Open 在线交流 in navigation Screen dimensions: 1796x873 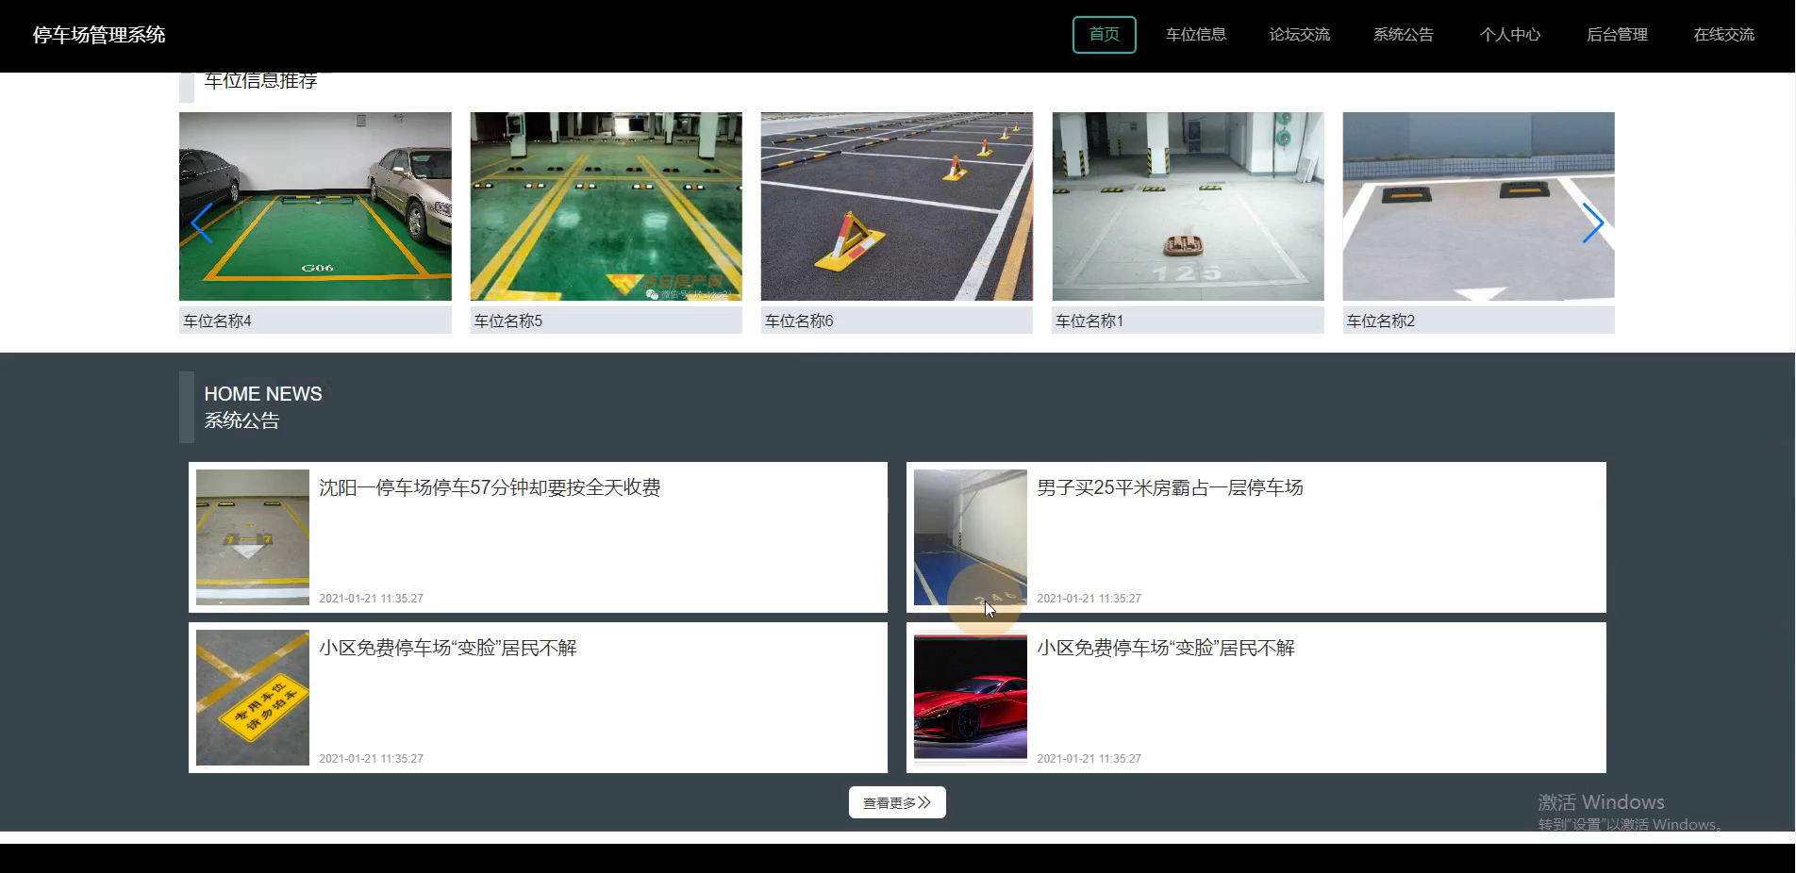click(1723, 35)
